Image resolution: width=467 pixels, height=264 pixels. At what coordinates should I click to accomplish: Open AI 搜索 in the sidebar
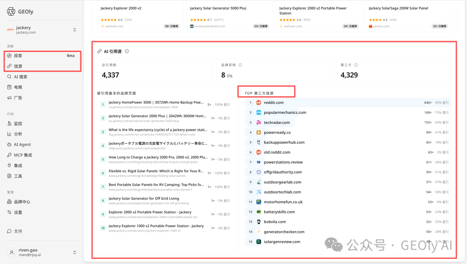[x=20, y=77]
